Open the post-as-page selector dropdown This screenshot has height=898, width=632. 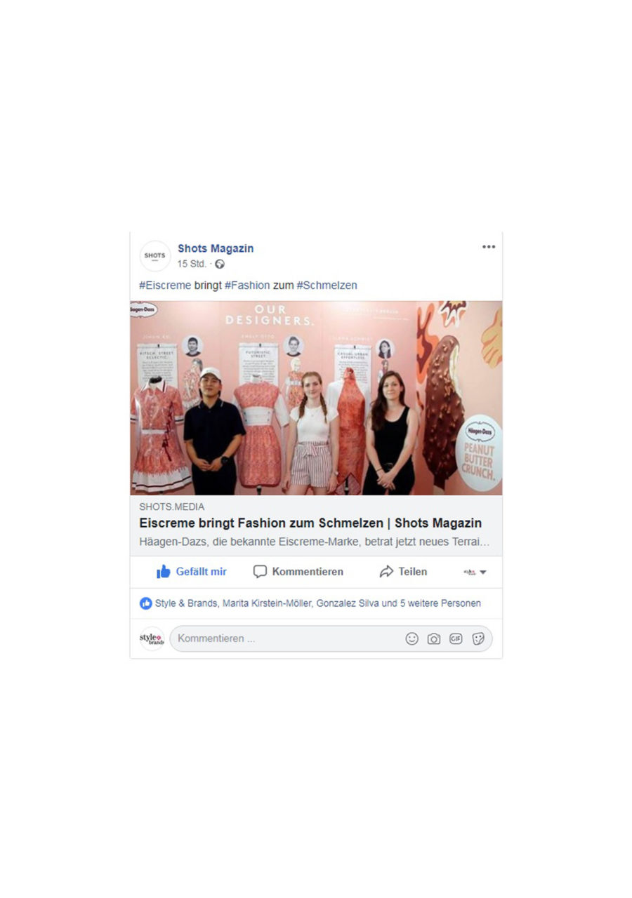tap(475, 572)
